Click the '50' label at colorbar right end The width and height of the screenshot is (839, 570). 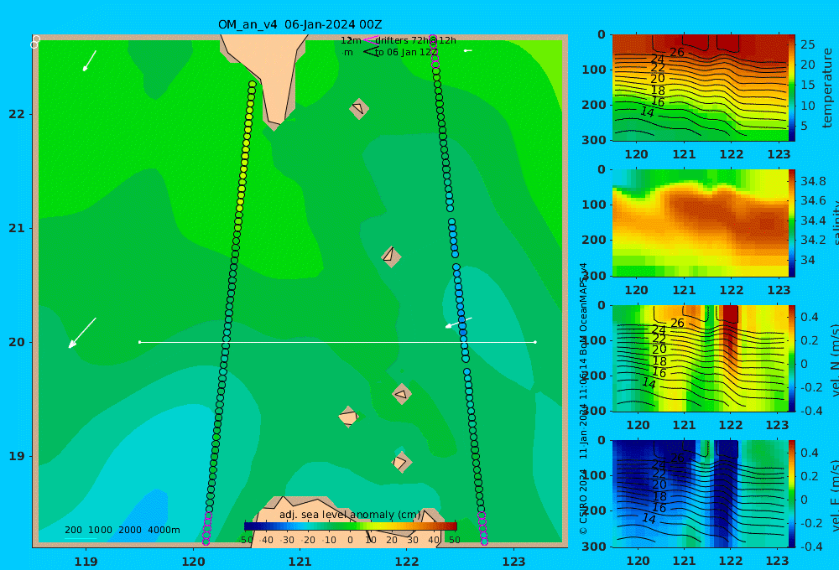pos(454,540)
